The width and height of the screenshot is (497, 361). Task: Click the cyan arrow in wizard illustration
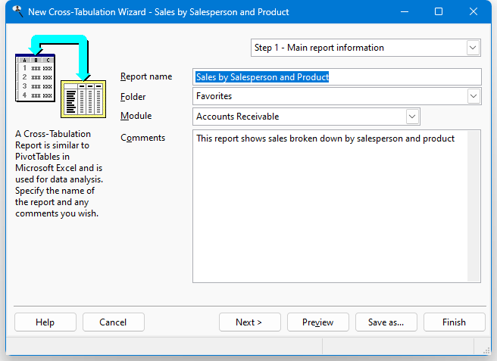point(60,54)
